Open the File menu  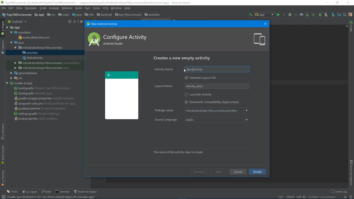point(4,8)
